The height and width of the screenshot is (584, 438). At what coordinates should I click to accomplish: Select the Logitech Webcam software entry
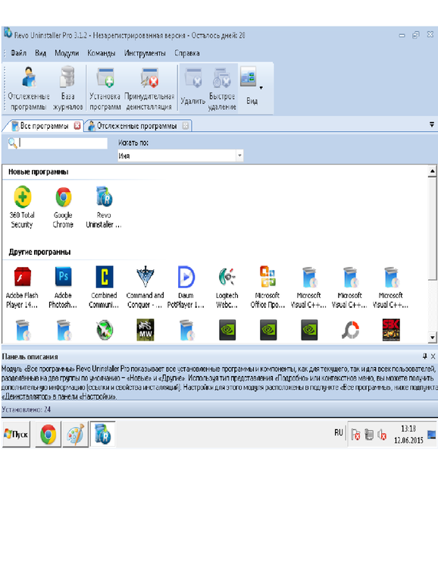227,287
